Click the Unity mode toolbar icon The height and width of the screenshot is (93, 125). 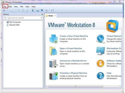click(46, 10)
